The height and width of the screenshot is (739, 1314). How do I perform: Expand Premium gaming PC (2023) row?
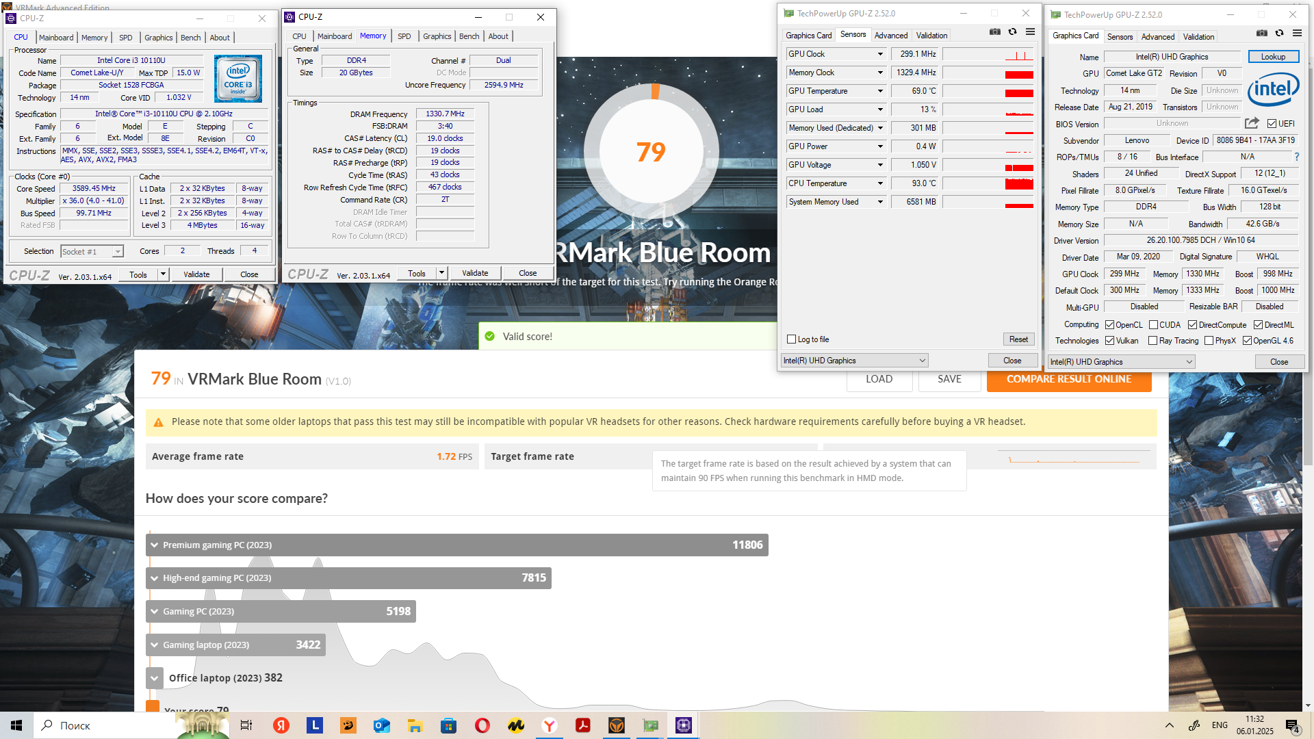tap(155, 545)
